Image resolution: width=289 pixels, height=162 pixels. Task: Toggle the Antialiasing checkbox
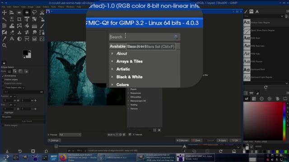tap(3, 76)
